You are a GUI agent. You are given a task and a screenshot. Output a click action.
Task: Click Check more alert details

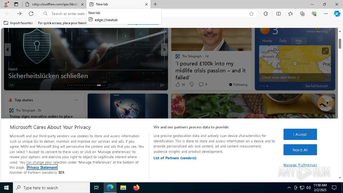[281, 77]
